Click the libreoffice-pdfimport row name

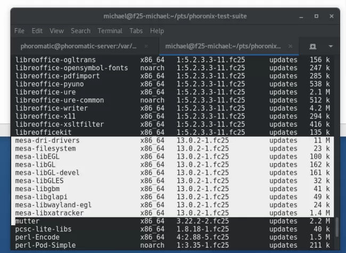tap(57, 76)
